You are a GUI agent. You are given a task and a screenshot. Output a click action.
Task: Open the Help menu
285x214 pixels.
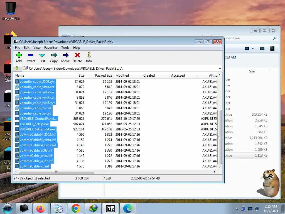[x=77, y=47]
